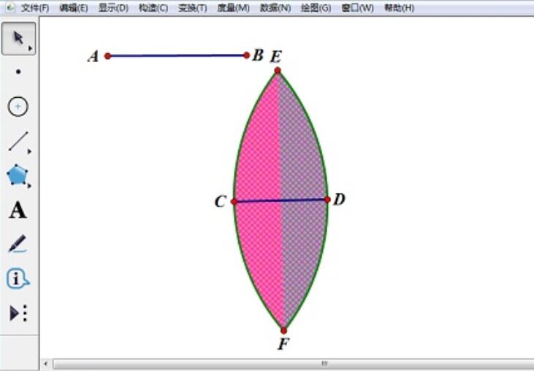
Task: Select the Arrow selection tool
Action: 18,39
